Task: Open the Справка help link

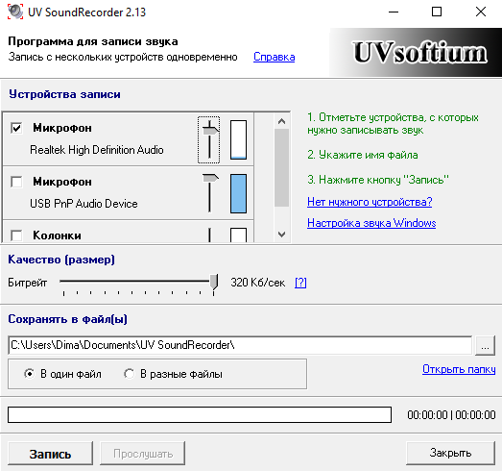Action: [x=275, y=57]
